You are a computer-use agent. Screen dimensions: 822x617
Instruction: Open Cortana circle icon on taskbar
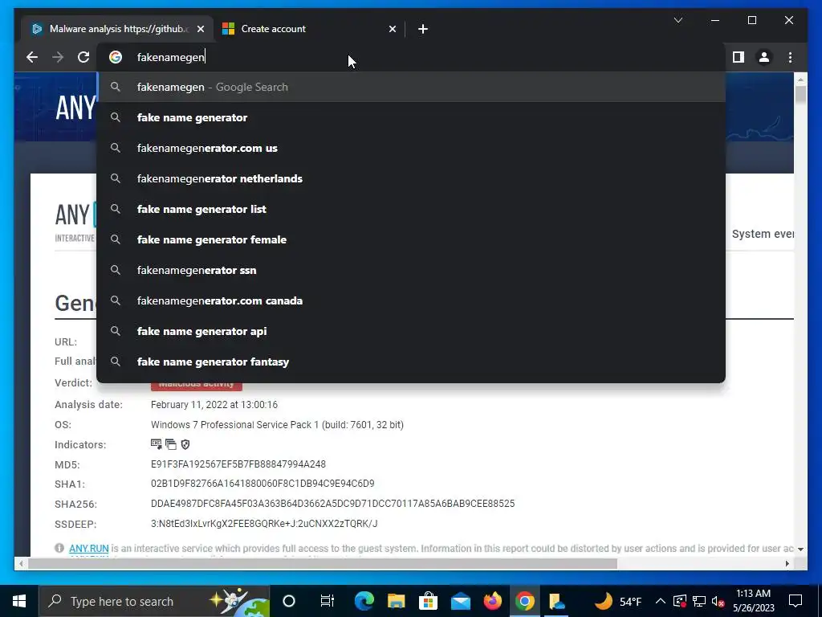pos(289,601)
